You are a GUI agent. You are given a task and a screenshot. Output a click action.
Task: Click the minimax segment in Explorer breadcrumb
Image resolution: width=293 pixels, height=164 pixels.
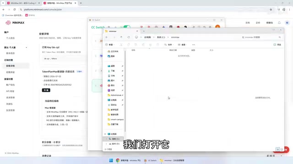(175, 37)
